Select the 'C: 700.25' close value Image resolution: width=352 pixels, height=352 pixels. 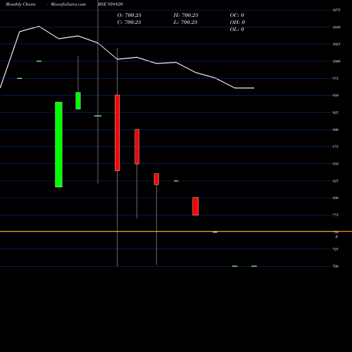coord(130,23)
